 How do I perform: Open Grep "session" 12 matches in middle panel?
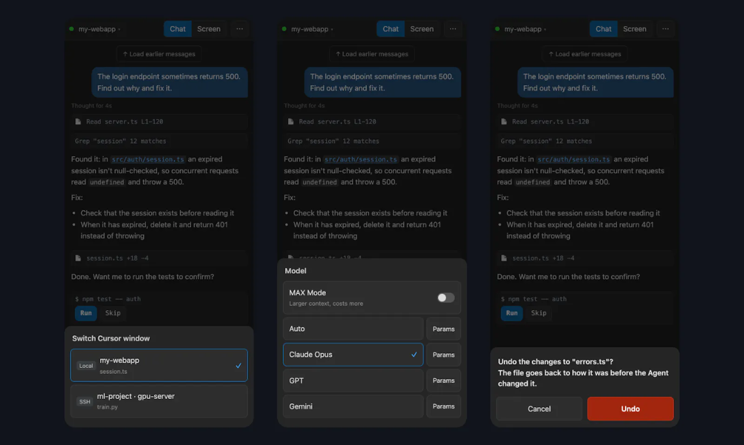[x=372, y=141]
